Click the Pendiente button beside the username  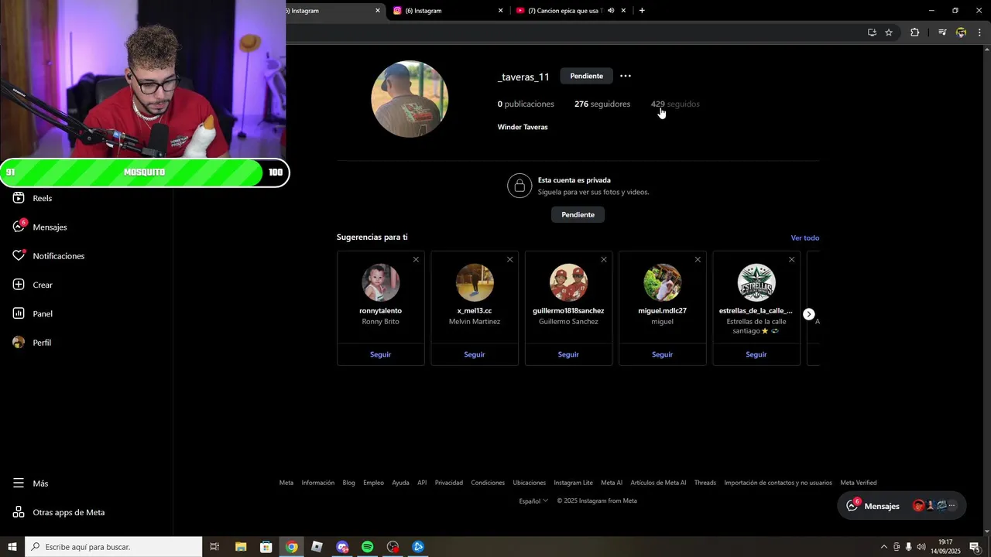587,76
